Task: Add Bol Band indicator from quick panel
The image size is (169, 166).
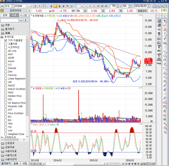Action: pos(159,59)
